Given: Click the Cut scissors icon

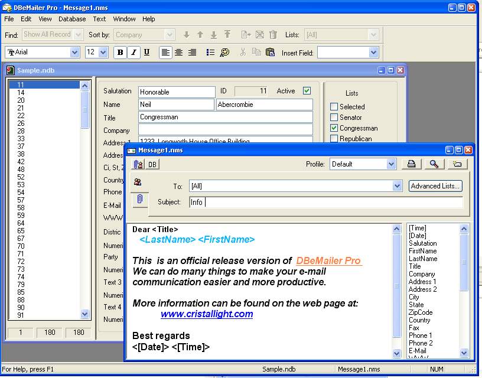Looking at the screenshot, I should pyautogui.click(x=243, y=52).
